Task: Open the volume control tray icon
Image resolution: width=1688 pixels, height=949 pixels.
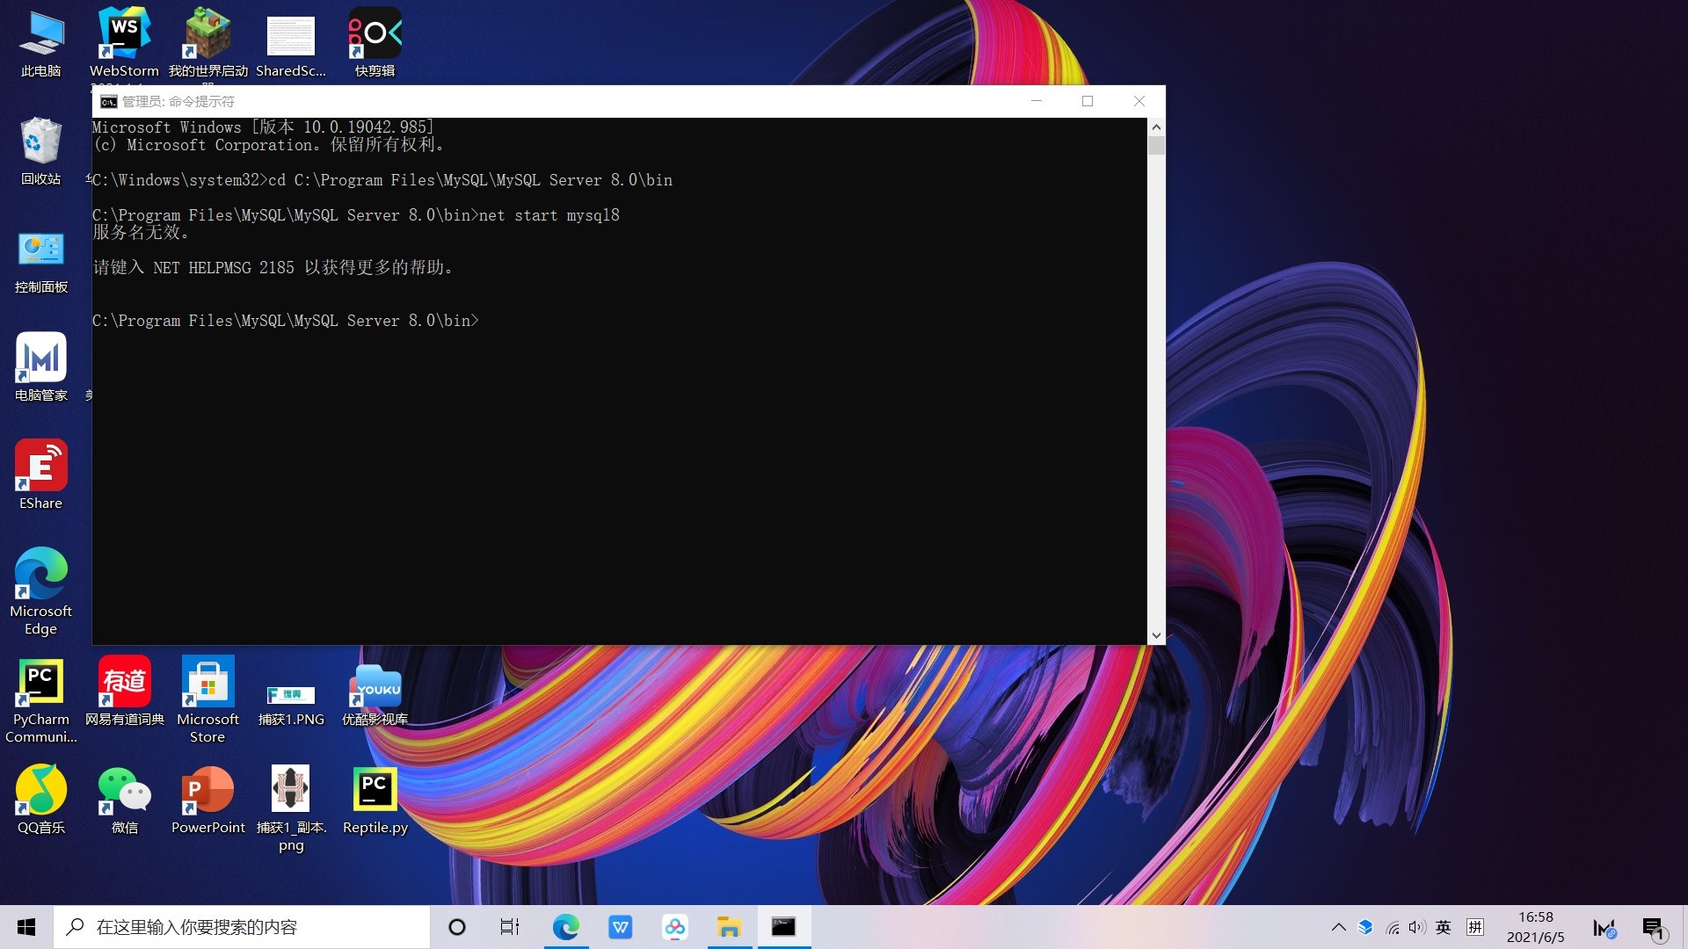Action: pos(1417,927)
